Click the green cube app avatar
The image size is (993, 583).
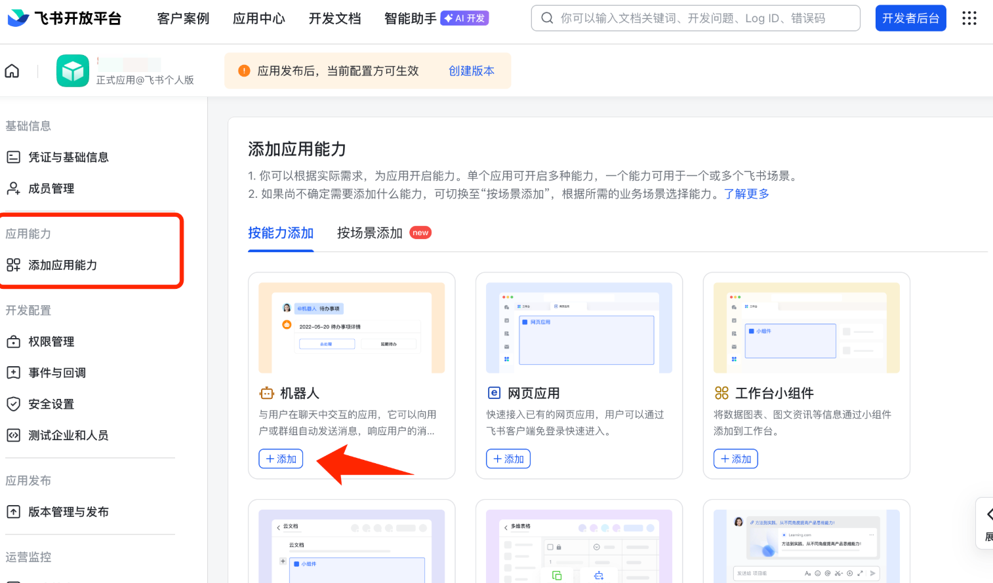73,71
